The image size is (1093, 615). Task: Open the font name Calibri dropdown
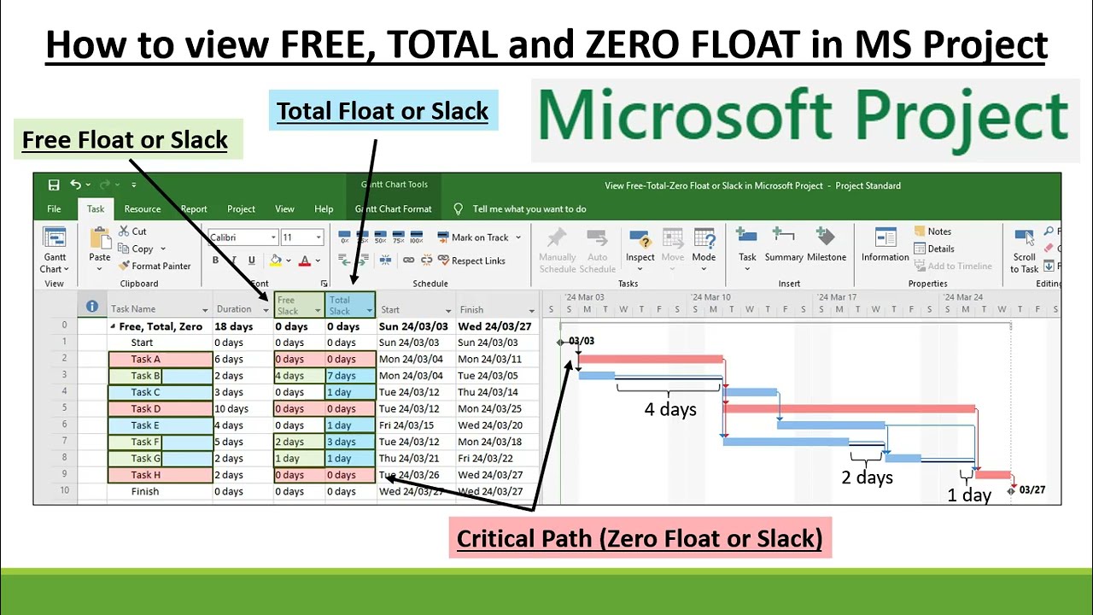[x=274, y=237]
